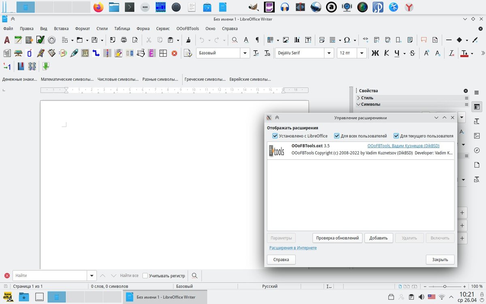Screen dimensions: 486x304
Task: Insert a text box from the toolbar
Action: (x=308, y=40)
